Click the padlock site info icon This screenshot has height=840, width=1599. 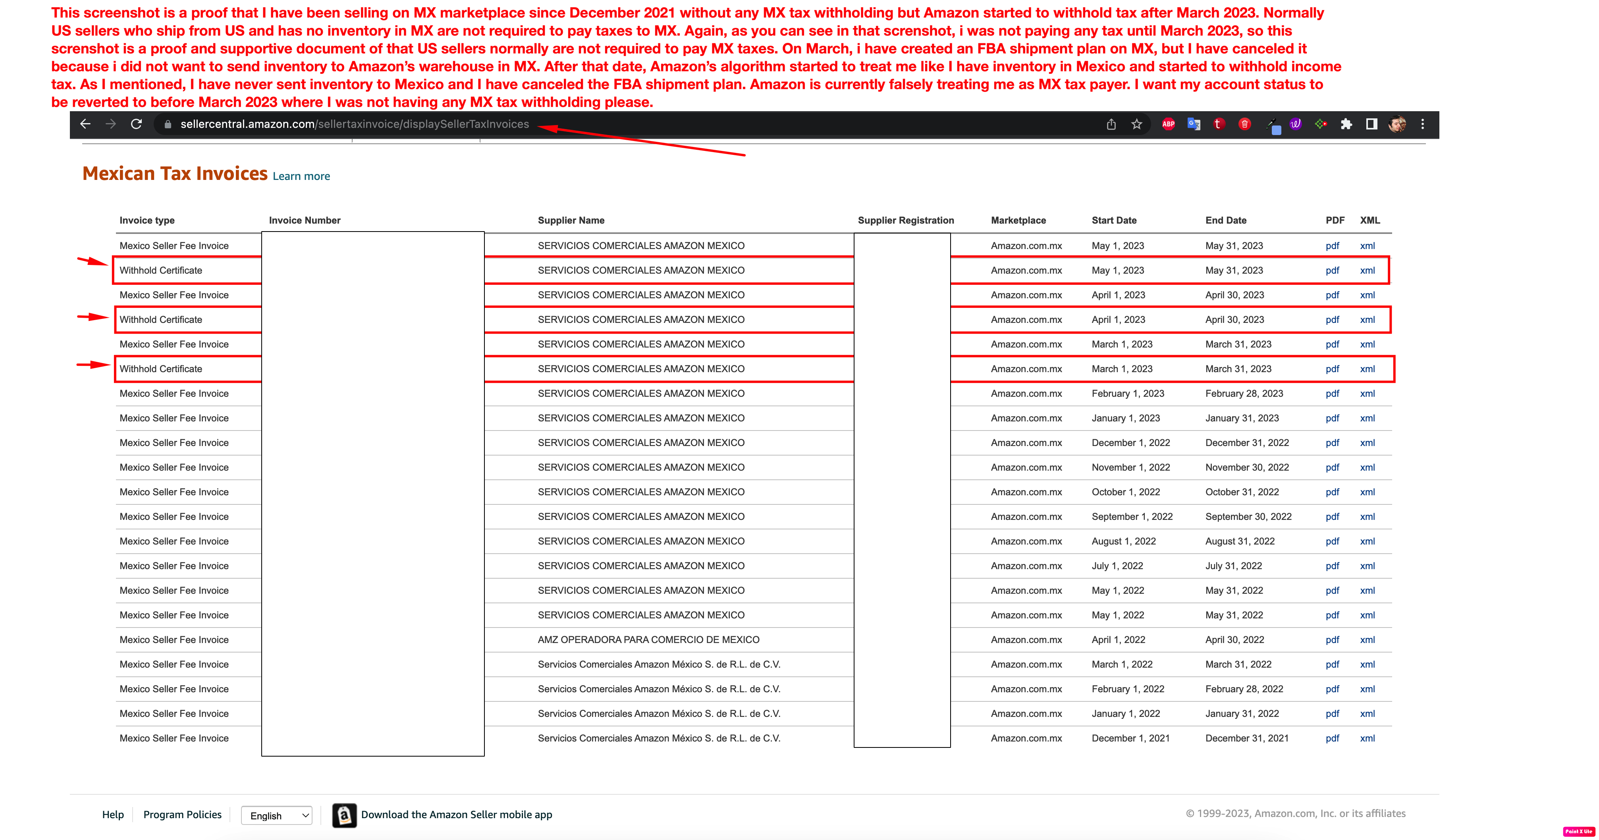168,124
